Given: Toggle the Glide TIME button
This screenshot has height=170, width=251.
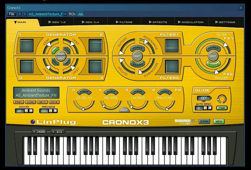Looking at the screenshot, I should [x=222, y=108].
